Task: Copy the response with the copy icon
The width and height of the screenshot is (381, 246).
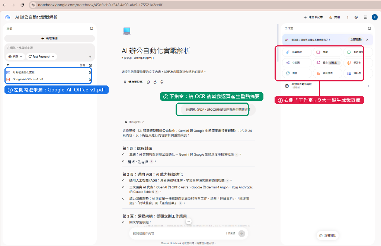Action: pos(148,82)
